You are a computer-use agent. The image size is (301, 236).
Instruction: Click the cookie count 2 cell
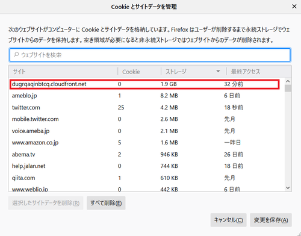click(x=120, y=155)
